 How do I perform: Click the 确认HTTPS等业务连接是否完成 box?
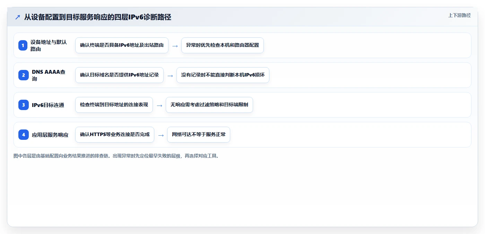point(115,135)
